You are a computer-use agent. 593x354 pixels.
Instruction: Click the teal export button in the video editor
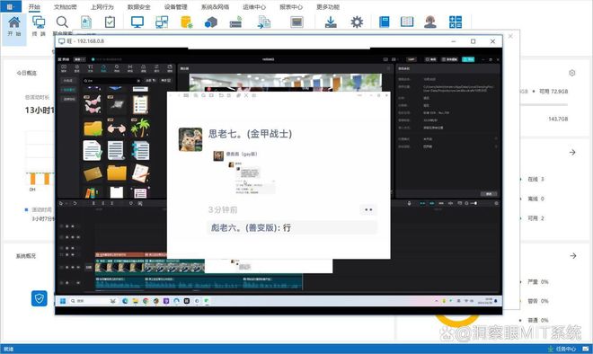click(x=468, y=59)
